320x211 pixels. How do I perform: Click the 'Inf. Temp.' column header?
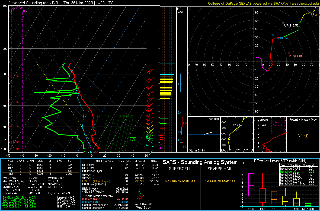coord(181,11)
